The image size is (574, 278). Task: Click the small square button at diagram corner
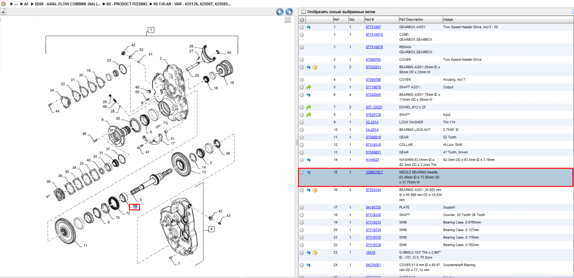click(x=288, y=20)
